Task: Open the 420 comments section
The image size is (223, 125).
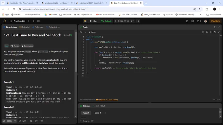Action: [x=22, y=121]
